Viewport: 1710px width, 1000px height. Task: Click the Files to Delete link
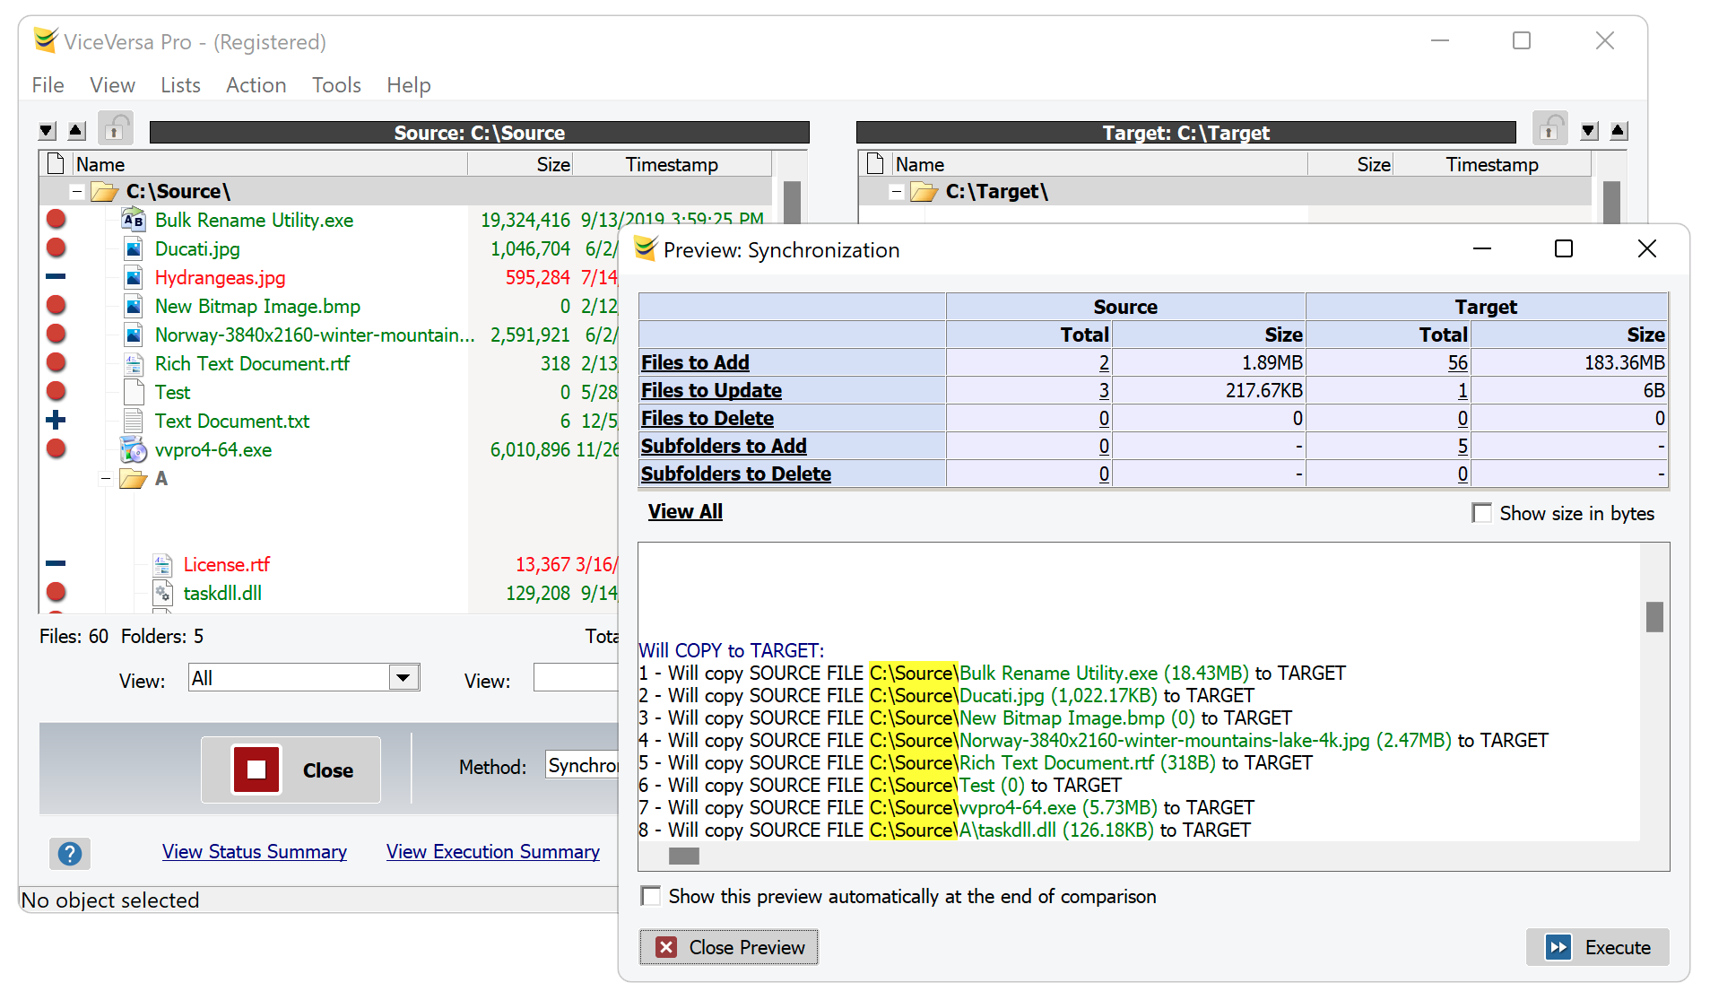click(x=707, y=418)
